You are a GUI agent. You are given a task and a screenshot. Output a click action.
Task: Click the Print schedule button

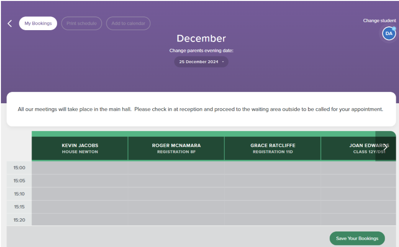[82, 24]
